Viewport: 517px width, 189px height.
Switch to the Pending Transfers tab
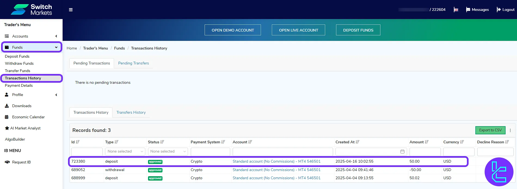(134, 63)
